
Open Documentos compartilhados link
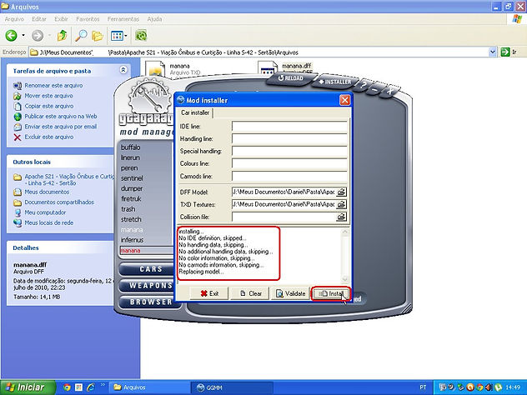[59, 202]
